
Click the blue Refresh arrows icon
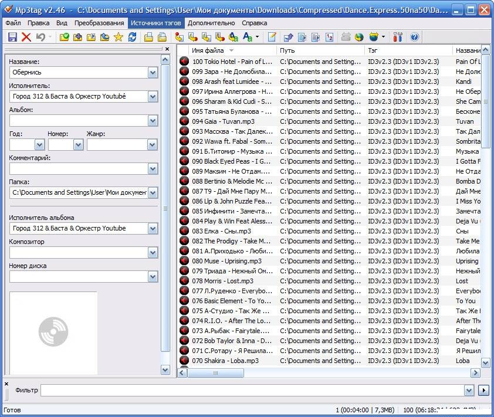click(x=133, y=37)
